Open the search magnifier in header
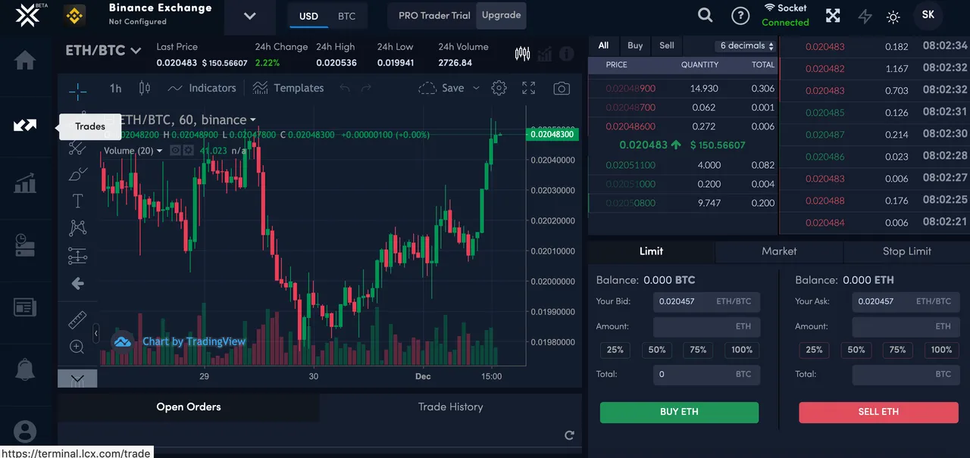This screenshot has height=458, width=970. click(x=705, y=15)
